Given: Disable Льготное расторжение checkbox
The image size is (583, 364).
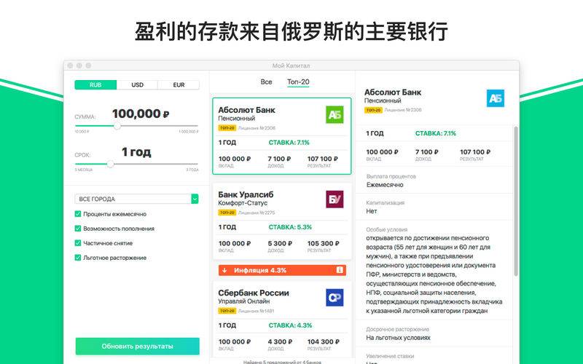Looking at the screenshot, I should click(x=78, y=258).
